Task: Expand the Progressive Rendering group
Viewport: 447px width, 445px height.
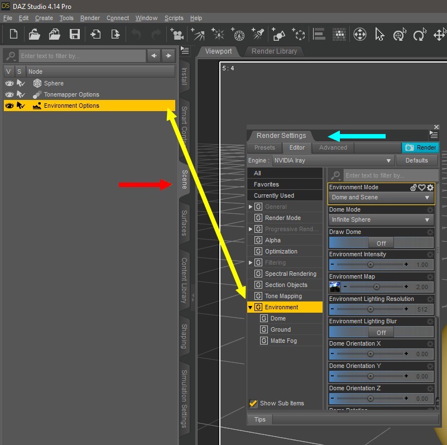Action: click(251, 229)
